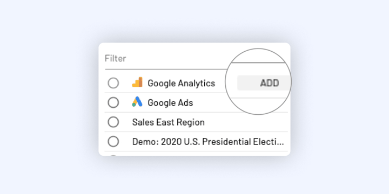Focus the Filter text field

[166, 59]
